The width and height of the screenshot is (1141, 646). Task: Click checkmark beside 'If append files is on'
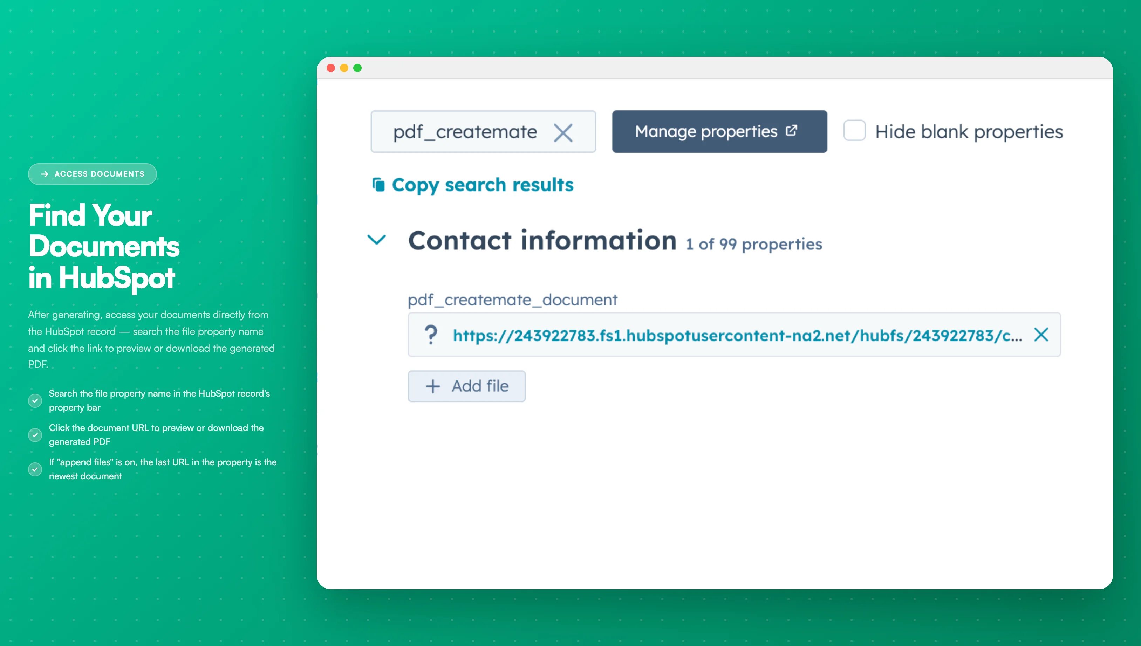pyautogui.click(x=35, y=469)
